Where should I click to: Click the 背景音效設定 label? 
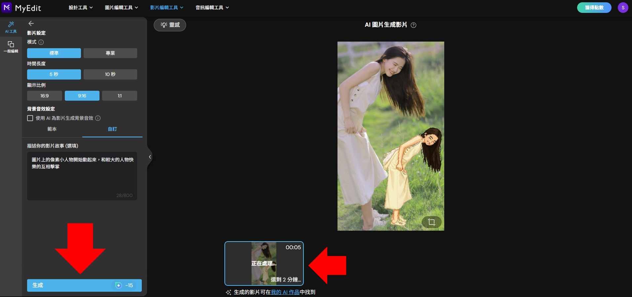coord(41,109)
